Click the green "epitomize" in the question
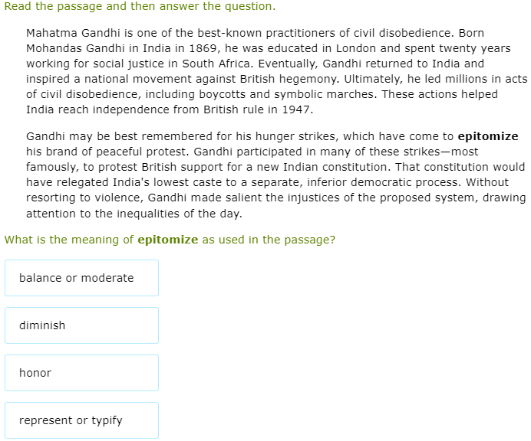The height and width of the screenshot is (441, 531). pyautogui.click(x=167, y=240)
